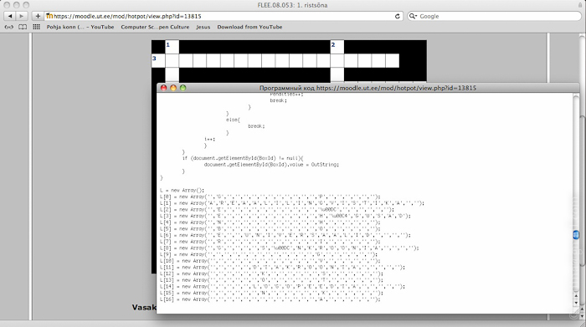Viewport: 586px width, 327px height.
Task: Open the Reading List glasses icon
Action: pyautogui.click(x=8, y=27)
